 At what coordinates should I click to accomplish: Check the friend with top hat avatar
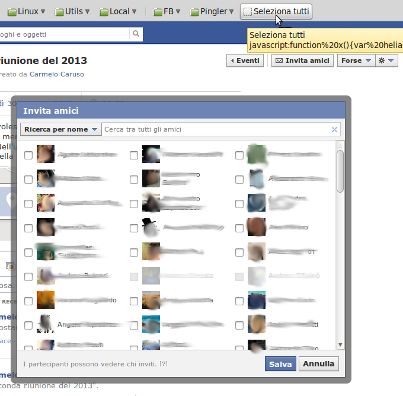(x=134, y=228)
